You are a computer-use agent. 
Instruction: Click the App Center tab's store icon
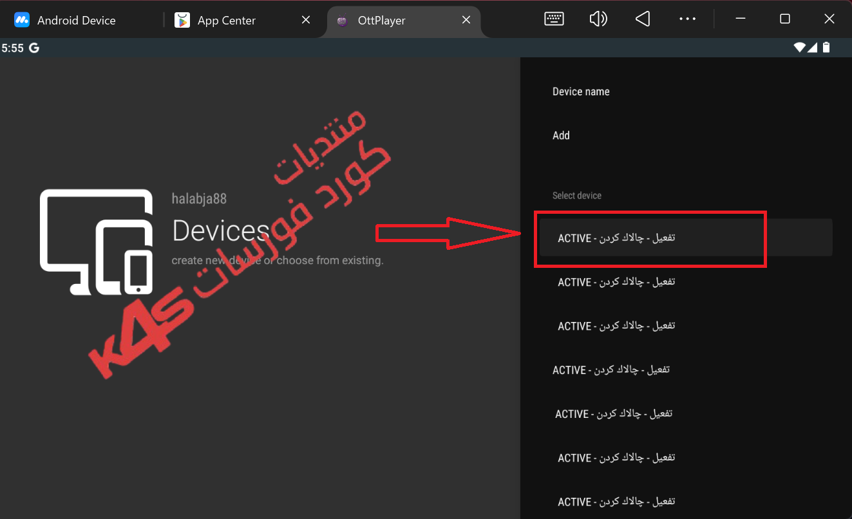(x=182, y=21)
